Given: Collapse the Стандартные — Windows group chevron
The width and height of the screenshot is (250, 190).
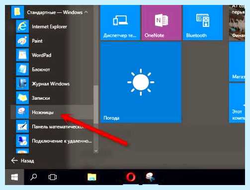Looking at the screenshot, I should click(x=86, y=12).
